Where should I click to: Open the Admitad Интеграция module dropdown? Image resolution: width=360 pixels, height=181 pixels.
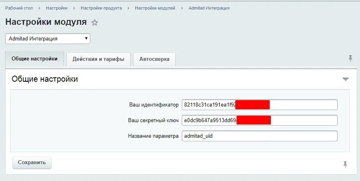coord(48,38)
